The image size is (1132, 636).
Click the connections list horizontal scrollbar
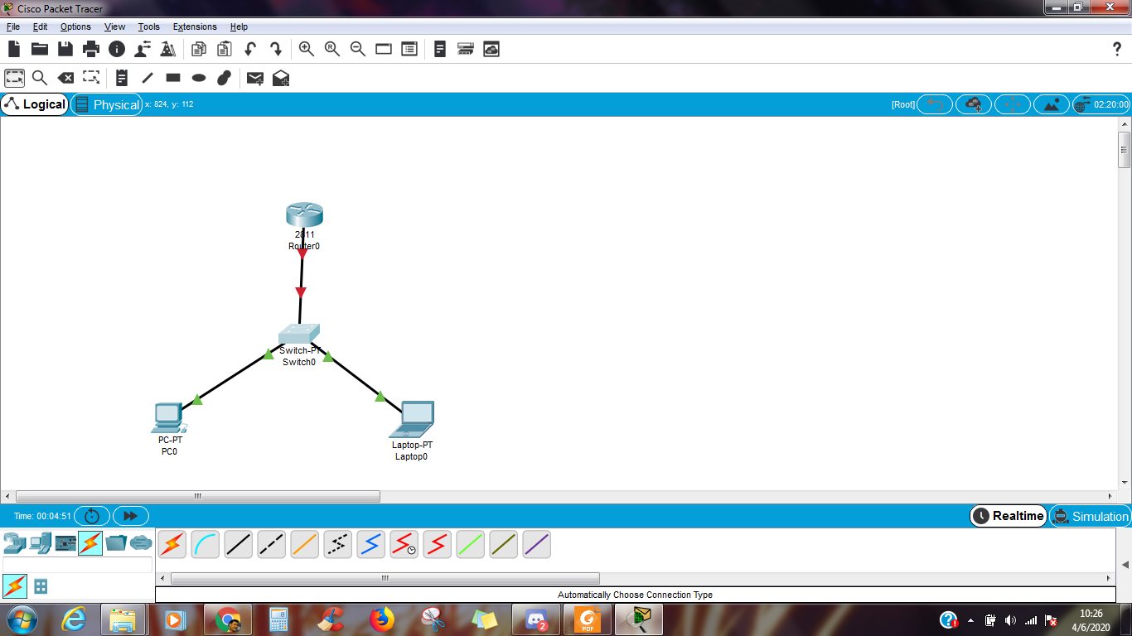(x=385, y=578)
